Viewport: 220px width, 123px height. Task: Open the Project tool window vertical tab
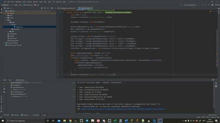(x=1, y=11)
